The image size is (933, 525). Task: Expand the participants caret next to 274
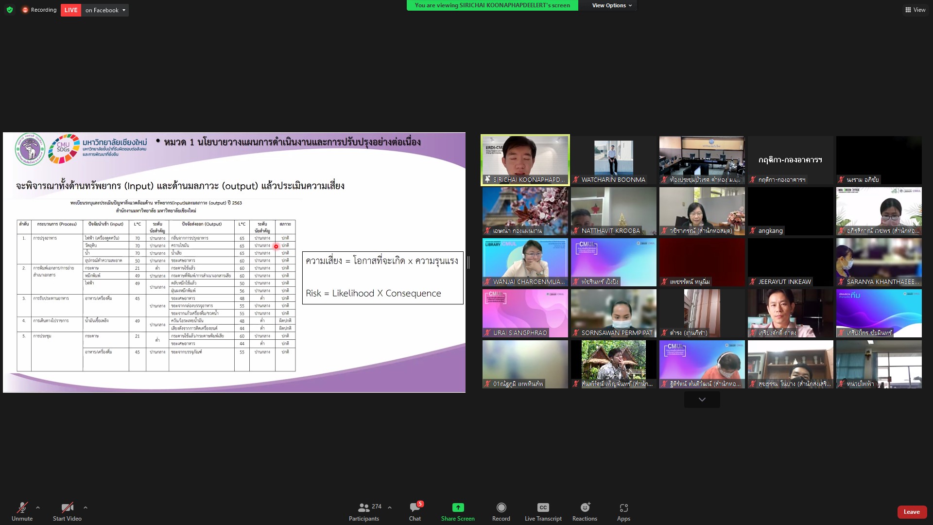390,507
